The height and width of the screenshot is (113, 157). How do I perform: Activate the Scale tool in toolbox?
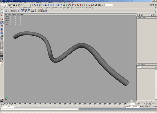(x=2, y=29)
